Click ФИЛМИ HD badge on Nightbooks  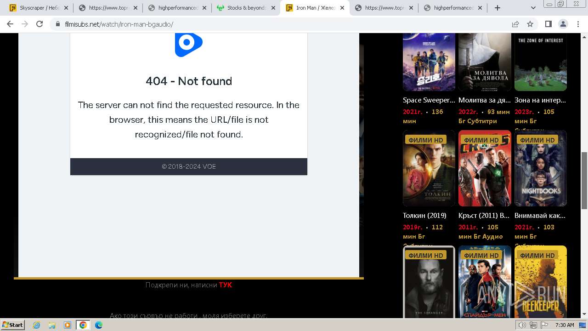tap(537, 140)
